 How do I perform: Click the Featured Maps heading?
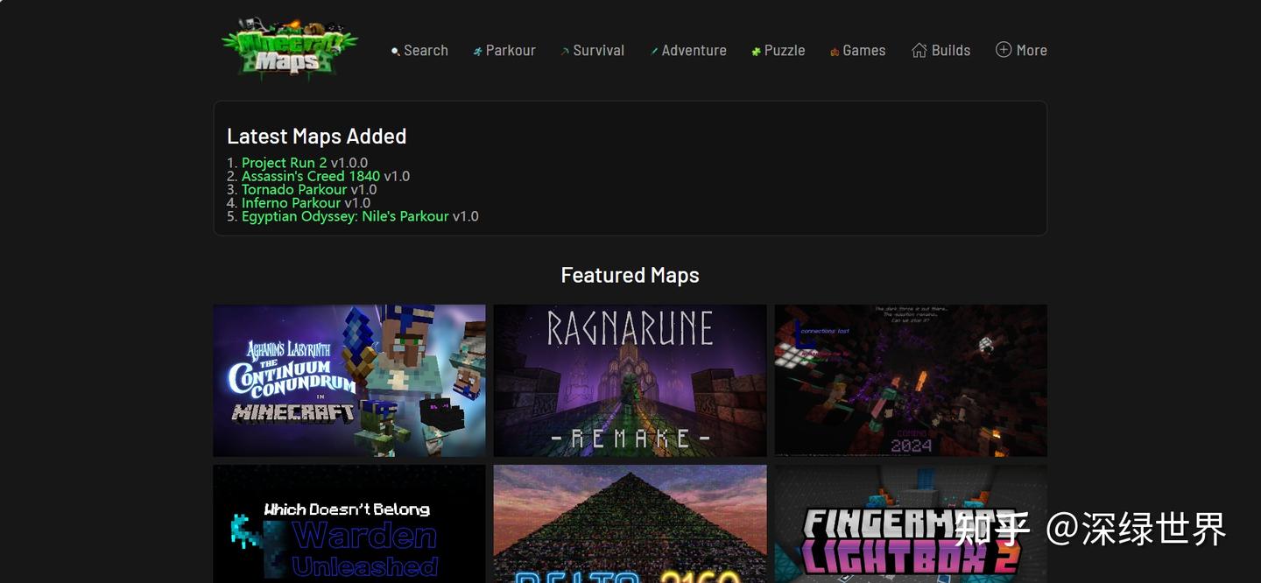(x=630, y=275)
